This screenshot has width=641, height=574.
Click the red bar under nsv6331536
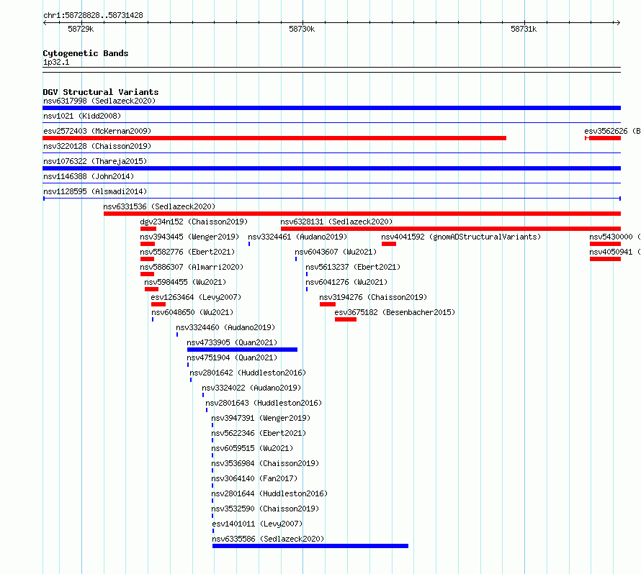362,214
